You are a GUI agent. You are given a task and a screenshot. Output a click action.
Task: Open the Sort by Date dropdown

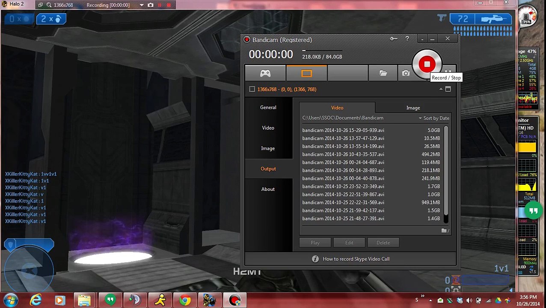point(434,118)
